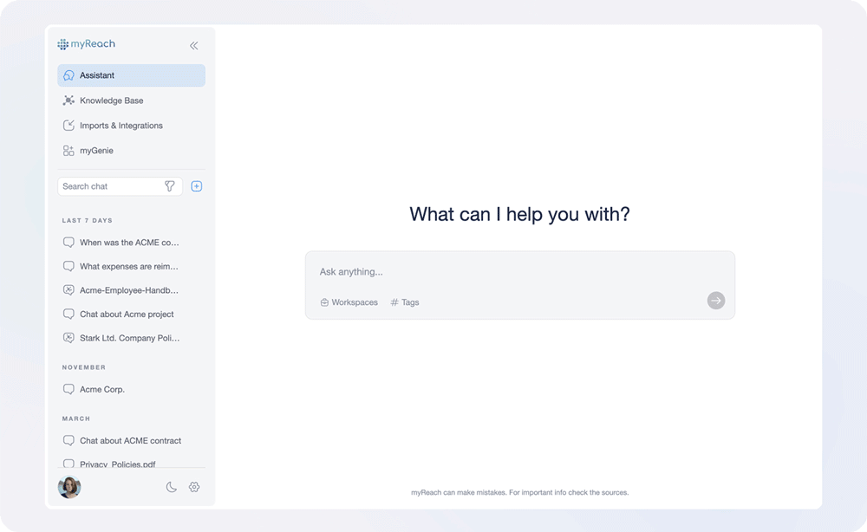Open the Assistant section

(x=131, y=75)
